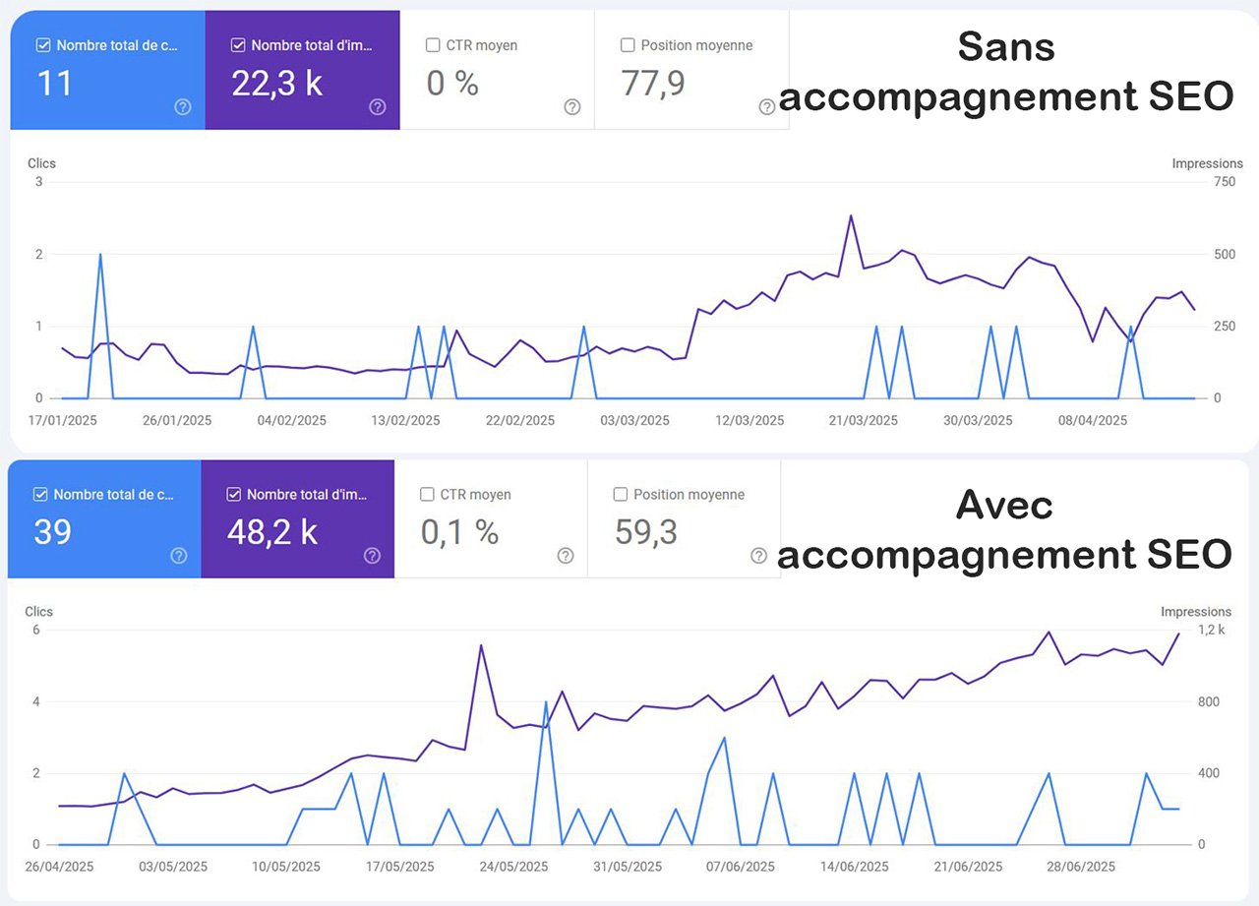Viewport: 1259px width, 906px height.
Task: Open help on bottom clicks card showing 39
Action: coord(178,556)
